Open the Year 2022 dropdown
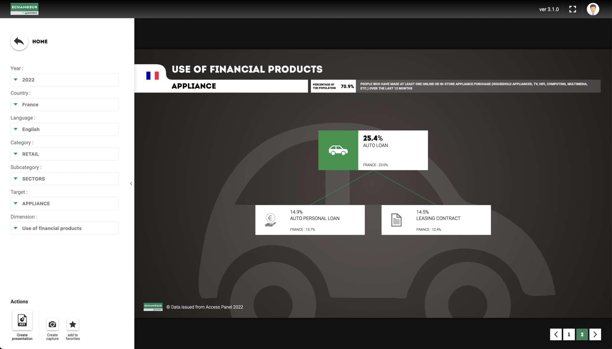Viewport: 612px width, 349px height. coord(65,80)
